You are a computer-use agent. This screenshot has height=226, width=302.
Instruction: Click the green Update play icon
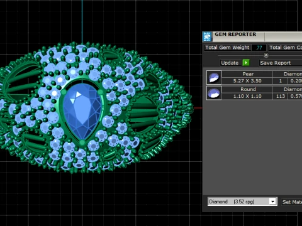(246, 63)
